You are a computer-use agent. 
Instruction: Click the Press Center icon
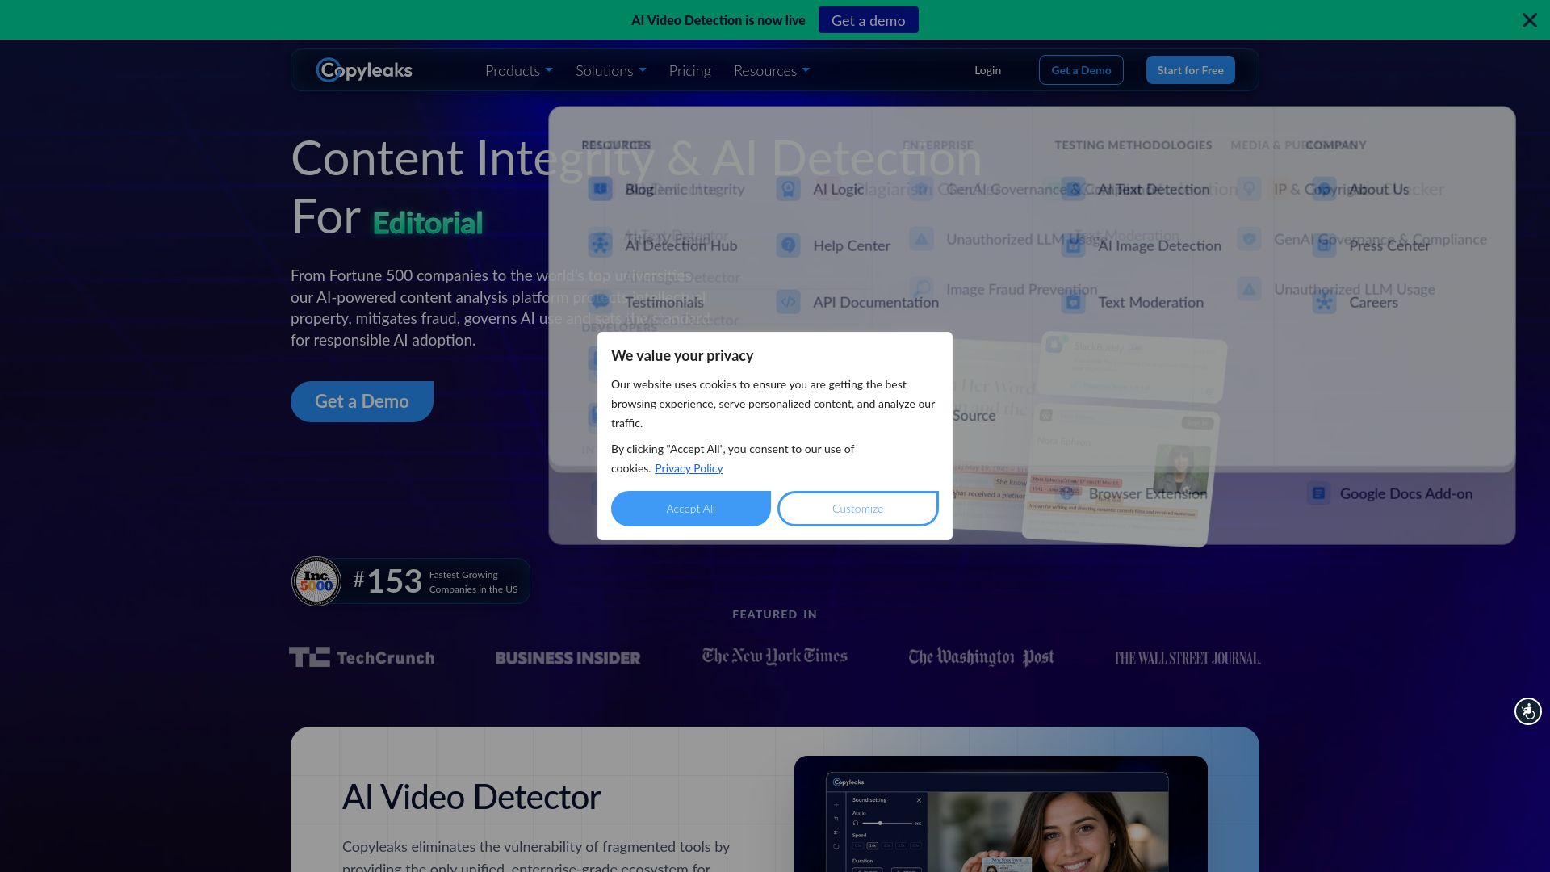(1324, 245)
